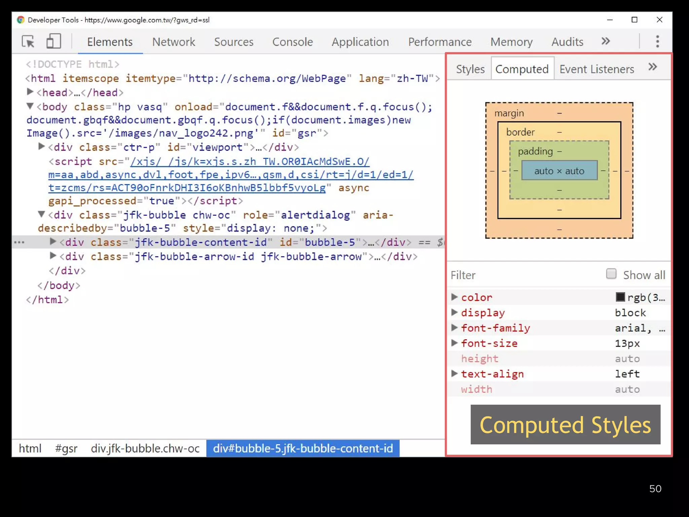Open the three-dot DevTools settings menu
The image size is (689, 517).
point(657,42)
